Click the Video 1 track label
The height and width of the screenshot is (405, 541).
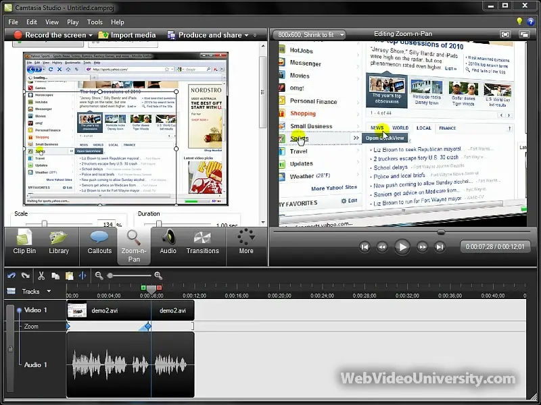click(x=35, y=310)
